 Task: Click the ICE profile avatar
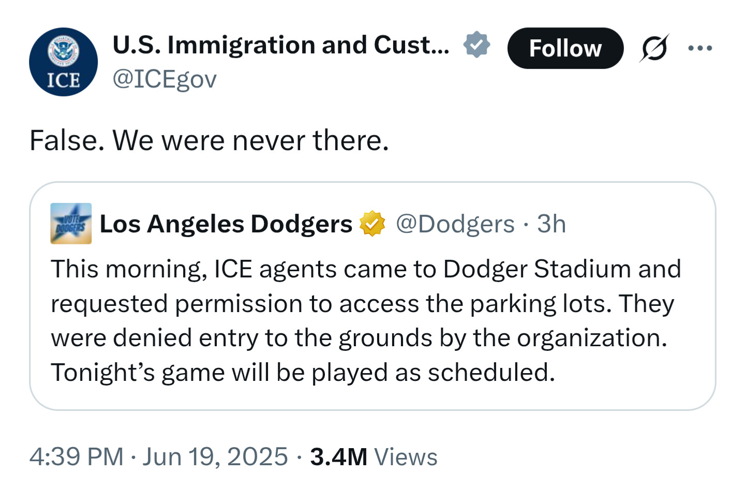pyautogui.click(x=63, y=62)
